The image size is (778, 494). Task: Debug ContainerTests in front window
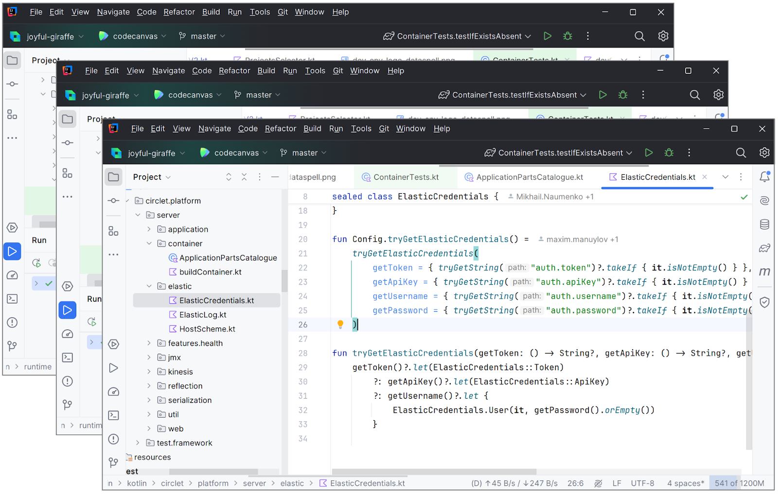click(x=669, y=153)
